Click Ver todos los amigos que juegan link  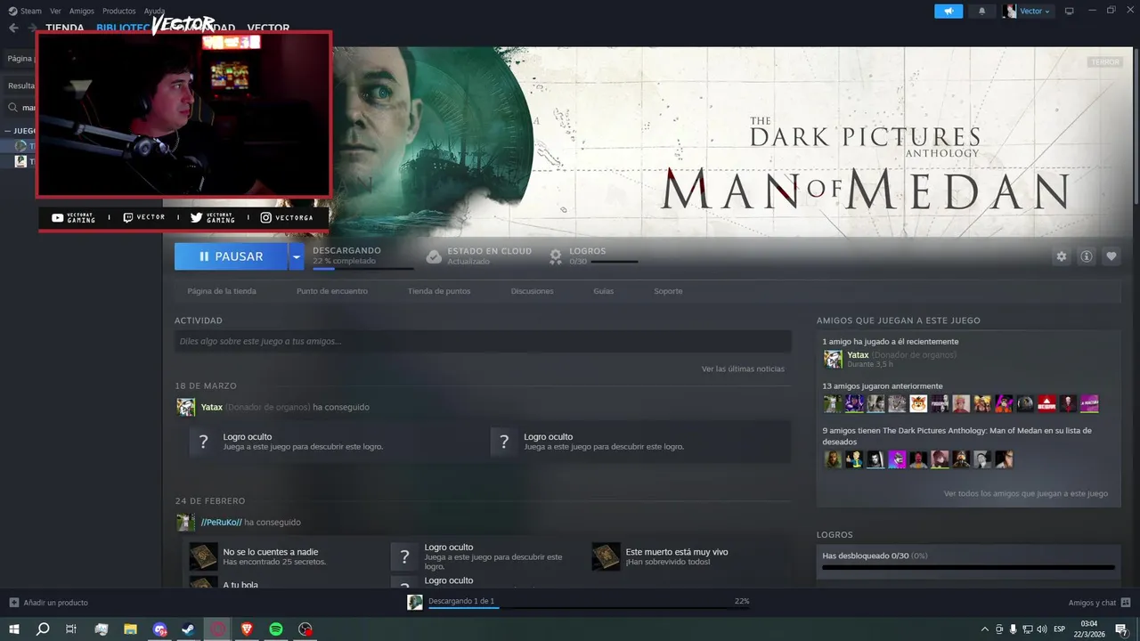pyautogui.click(x=1026, y=493)
